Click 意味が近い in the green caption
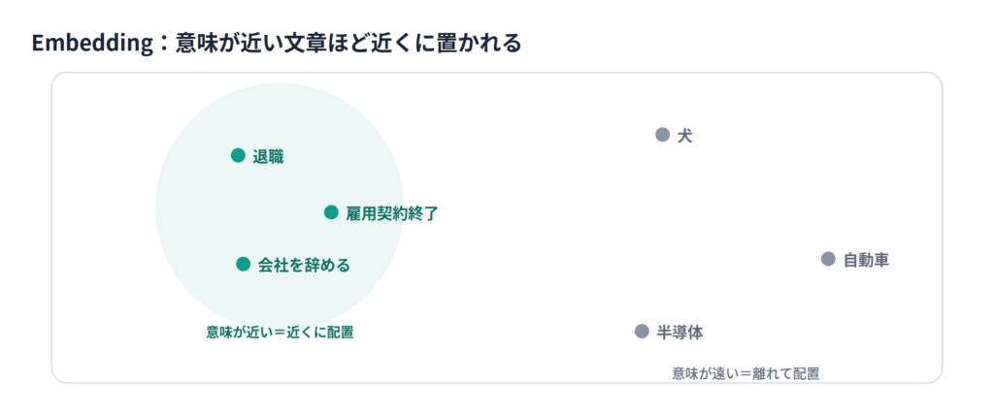The image size is (994, 414). (x=237, y=332)
